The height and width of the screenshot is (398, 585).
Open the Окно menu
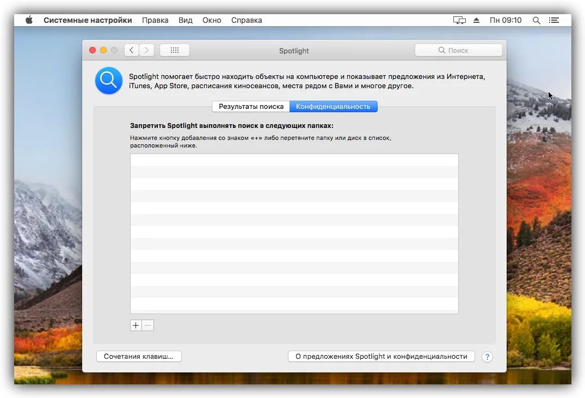pos(212,20)
